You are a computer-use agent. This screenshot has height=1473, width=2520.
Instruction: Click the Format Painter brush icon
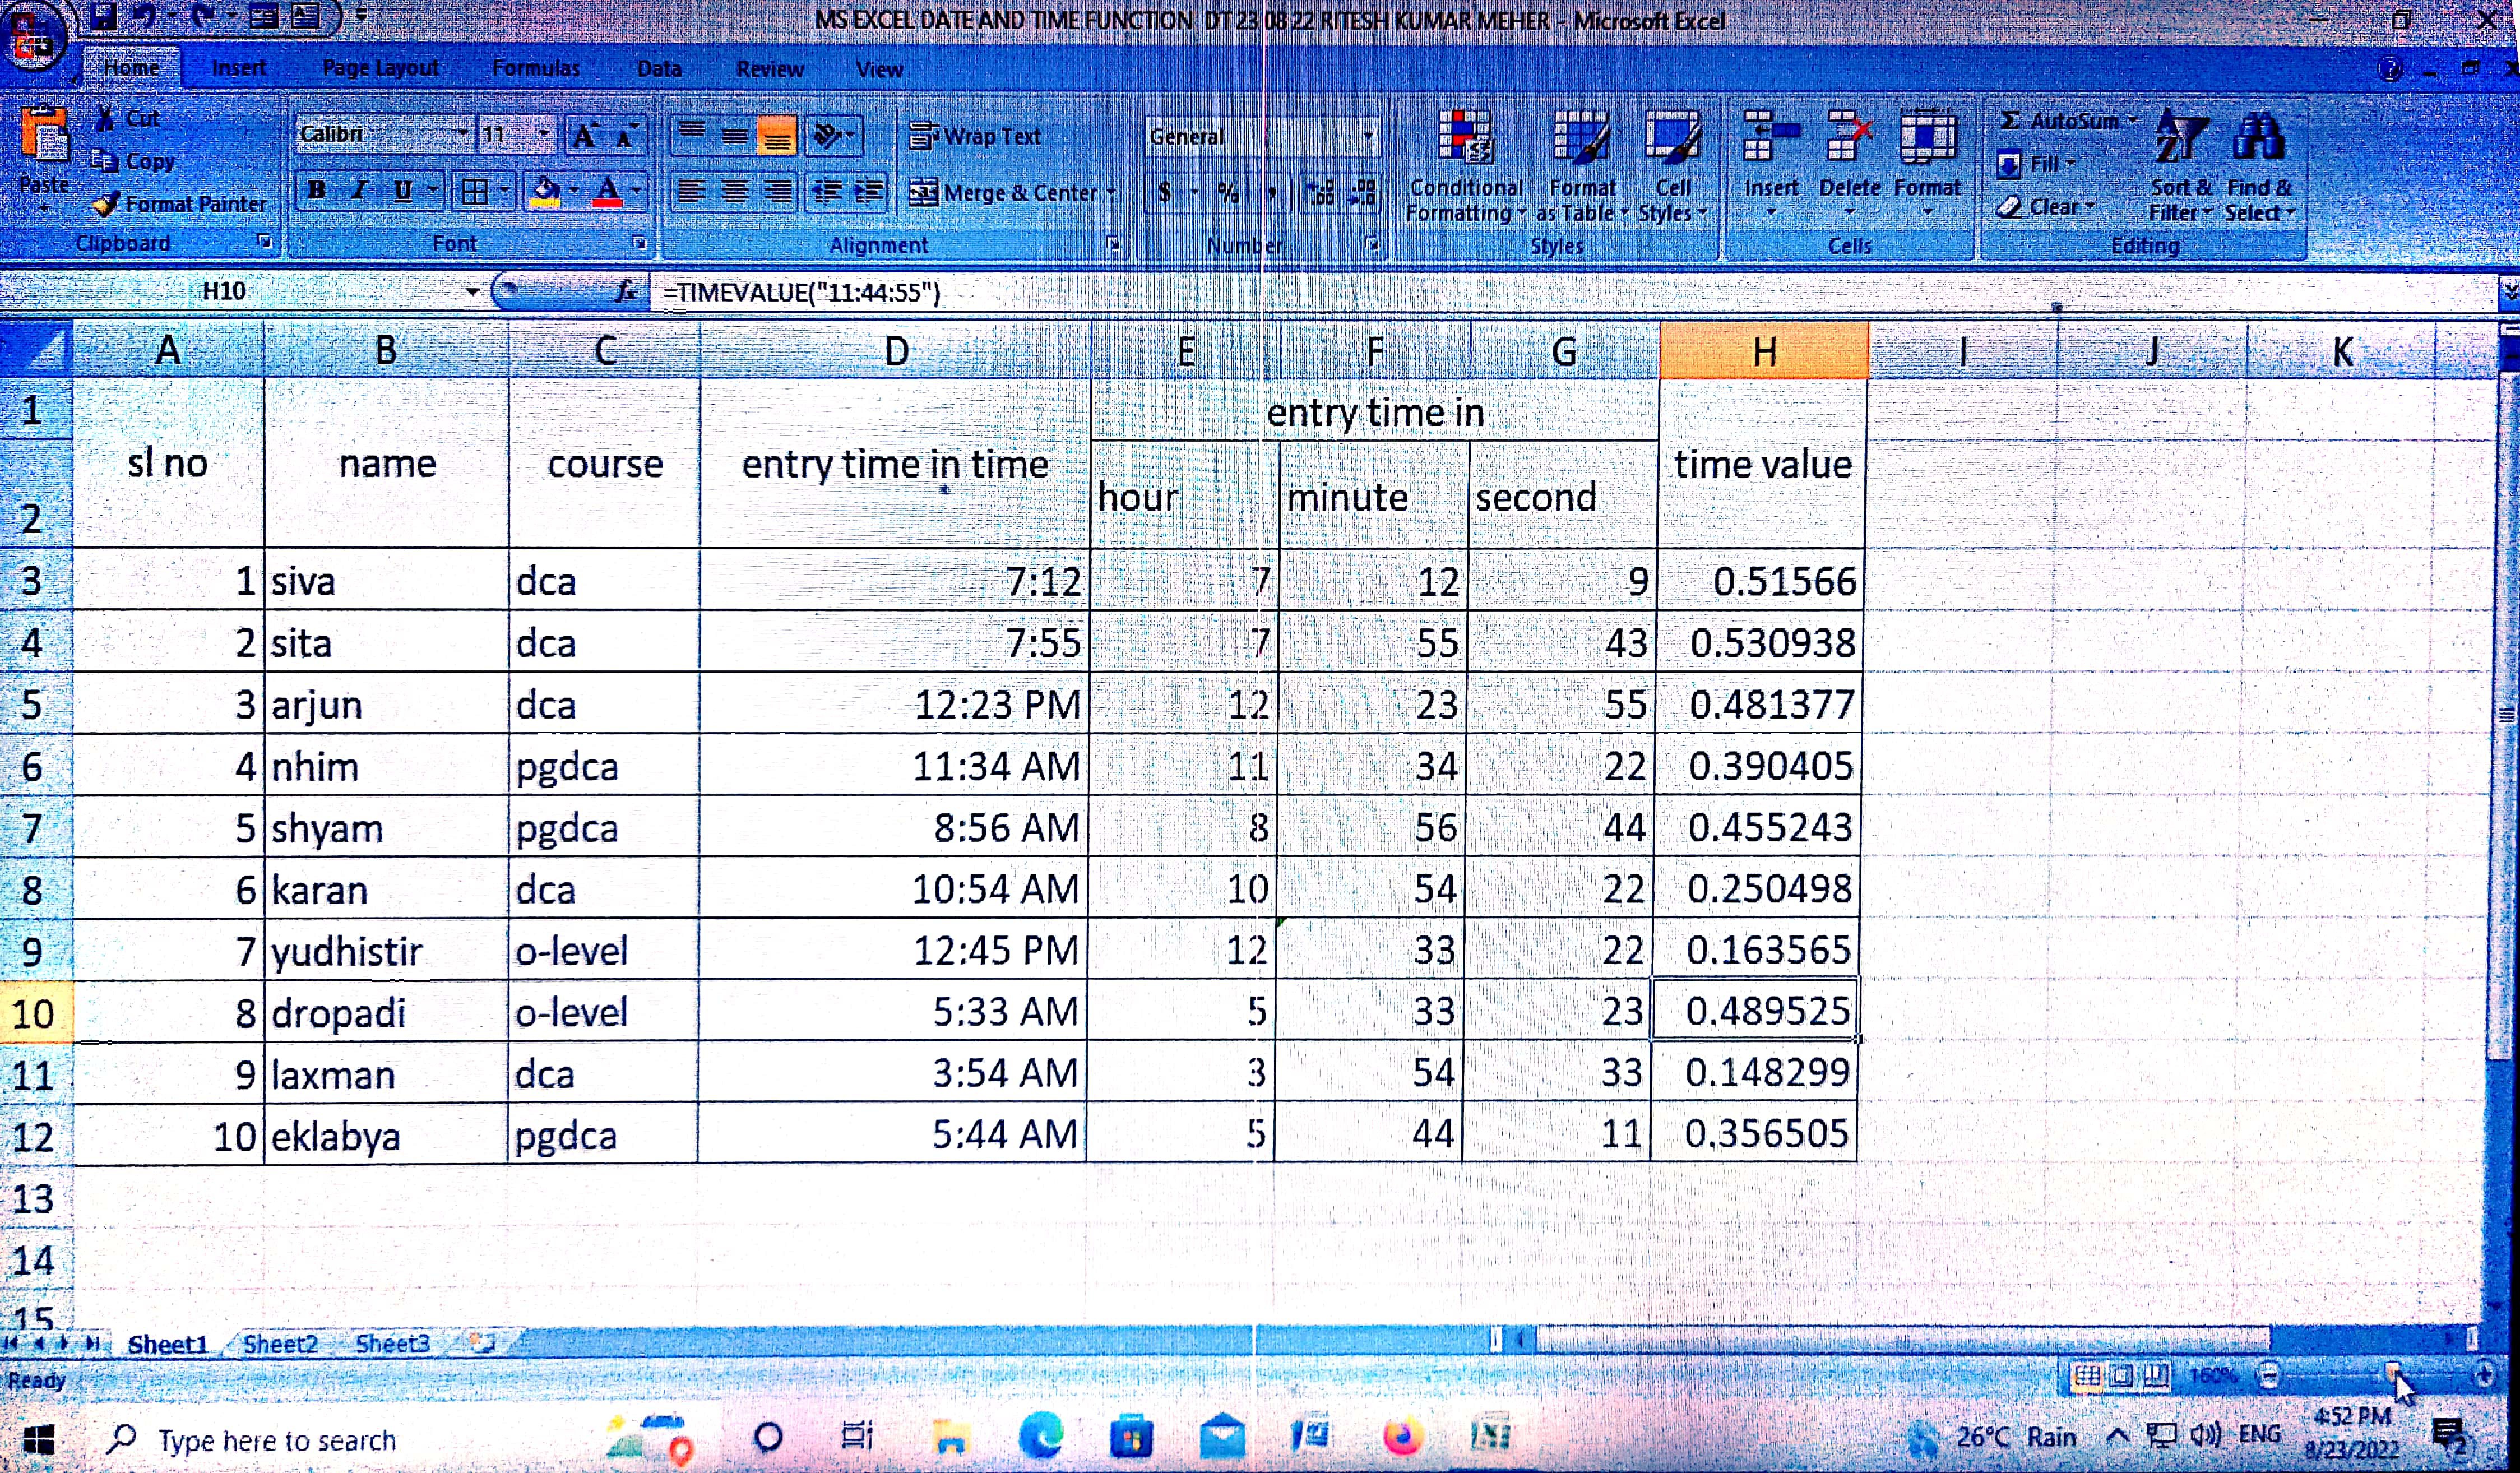106,204
